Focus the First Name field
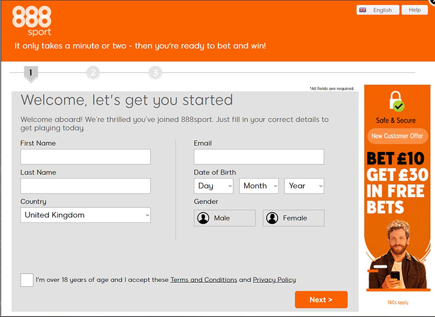 pyautogui.click(x=85, y=157)
